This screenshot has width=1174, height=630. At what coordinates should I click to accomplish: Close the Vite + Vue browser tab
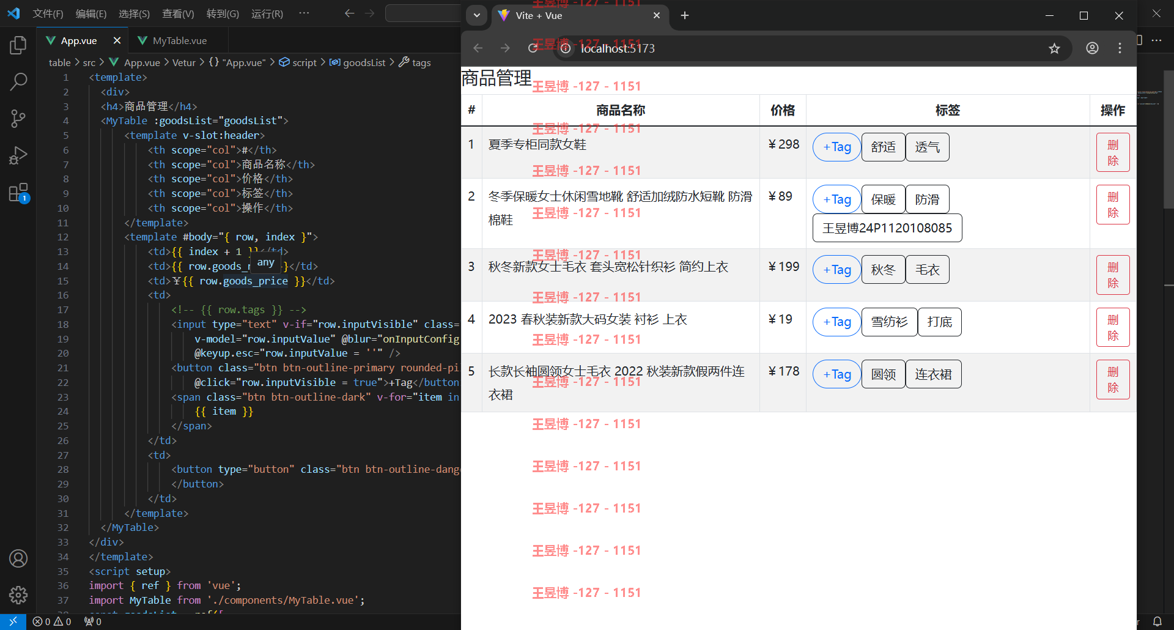pyautogui.click(x=657, y=16)
